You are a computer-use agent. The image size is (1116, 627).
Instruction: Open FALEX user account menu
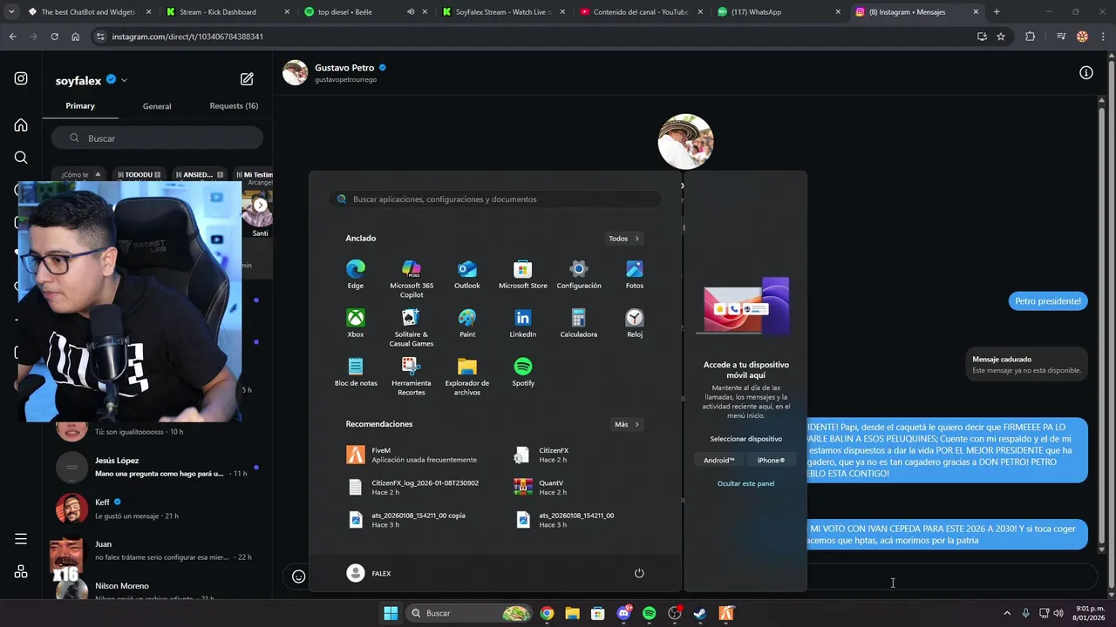click(x=369, y=573)
